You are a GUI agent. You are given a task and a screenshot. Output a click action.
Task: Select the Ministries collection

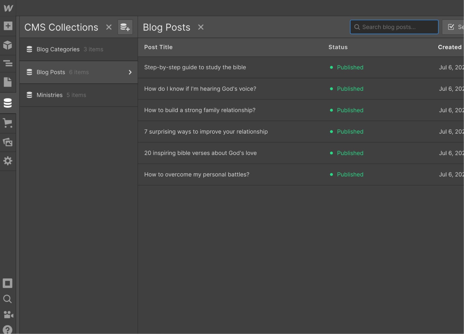49,95
